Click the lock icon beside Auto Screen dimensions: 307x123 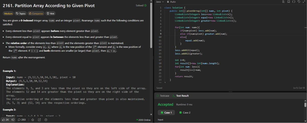(x=168, y=2)
